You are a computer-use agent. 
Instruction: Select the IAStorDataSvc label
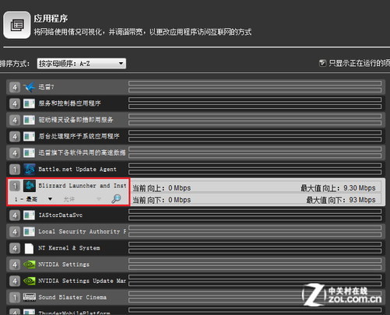[x=61, y=215]
